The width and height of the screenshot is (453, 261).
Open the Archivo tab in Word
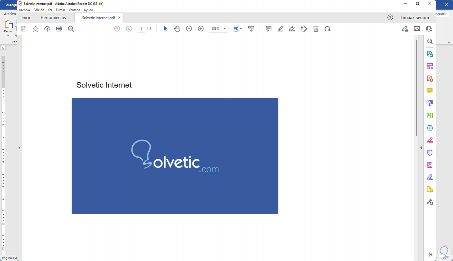click(10, 14)
